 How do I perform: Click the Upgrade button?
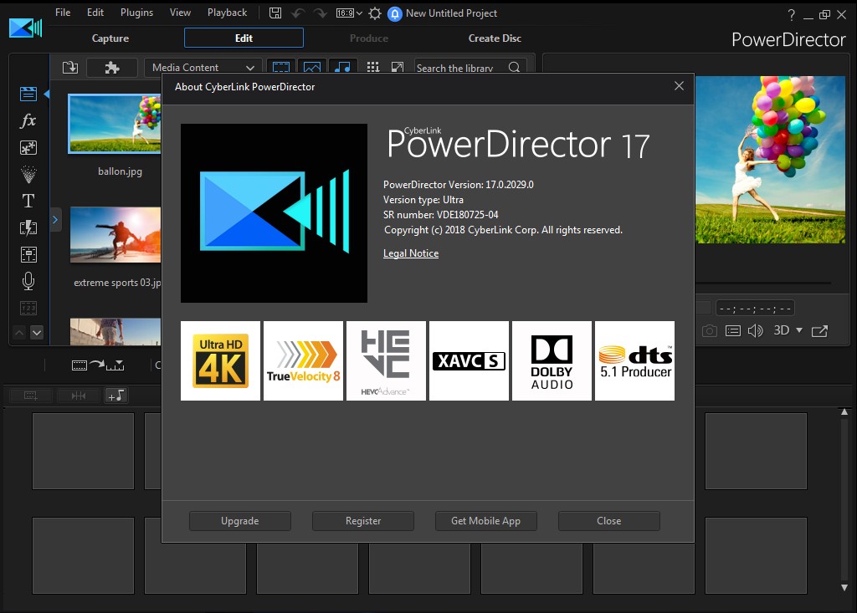click(x=240, y=521)
